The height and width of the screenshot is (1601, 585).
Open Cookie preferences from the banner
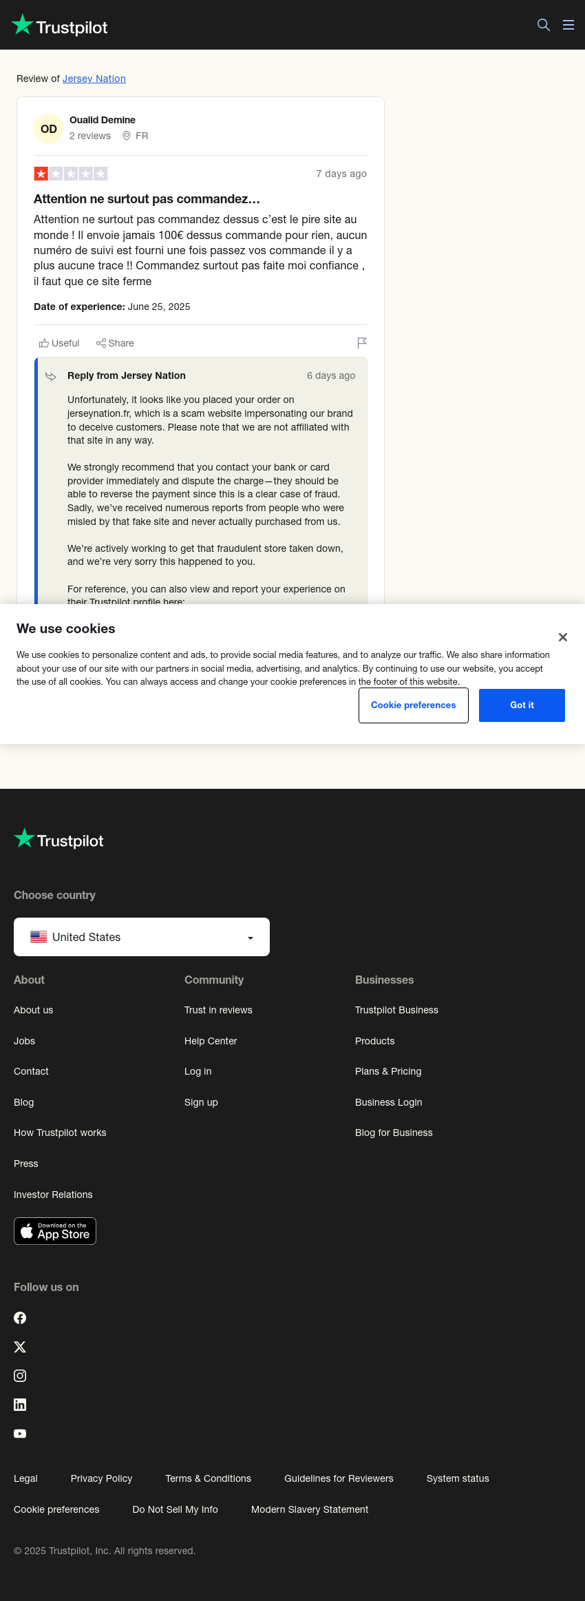pos(414,705)
